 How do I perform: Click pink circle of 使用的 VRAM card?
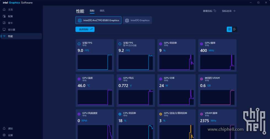(x=202, y=79)
